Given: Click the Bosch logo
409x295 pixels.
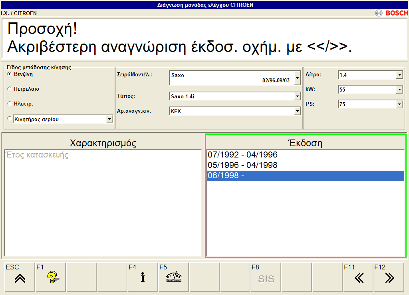Looking at the screenshot, I should point(391,13).
